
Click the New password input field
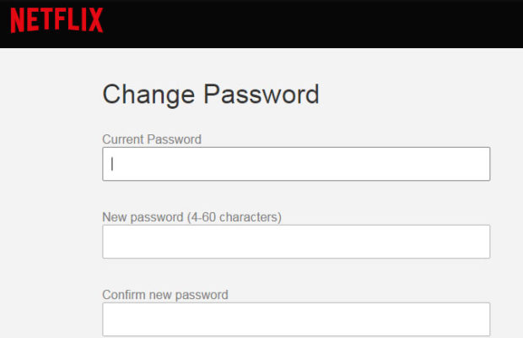295,242
